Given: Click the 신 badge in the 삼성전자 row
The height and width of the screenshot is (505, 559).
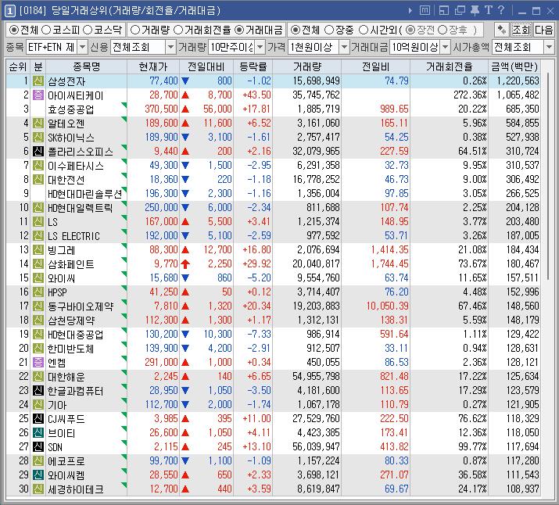Looking at the screenshot, I should point(38,81).
